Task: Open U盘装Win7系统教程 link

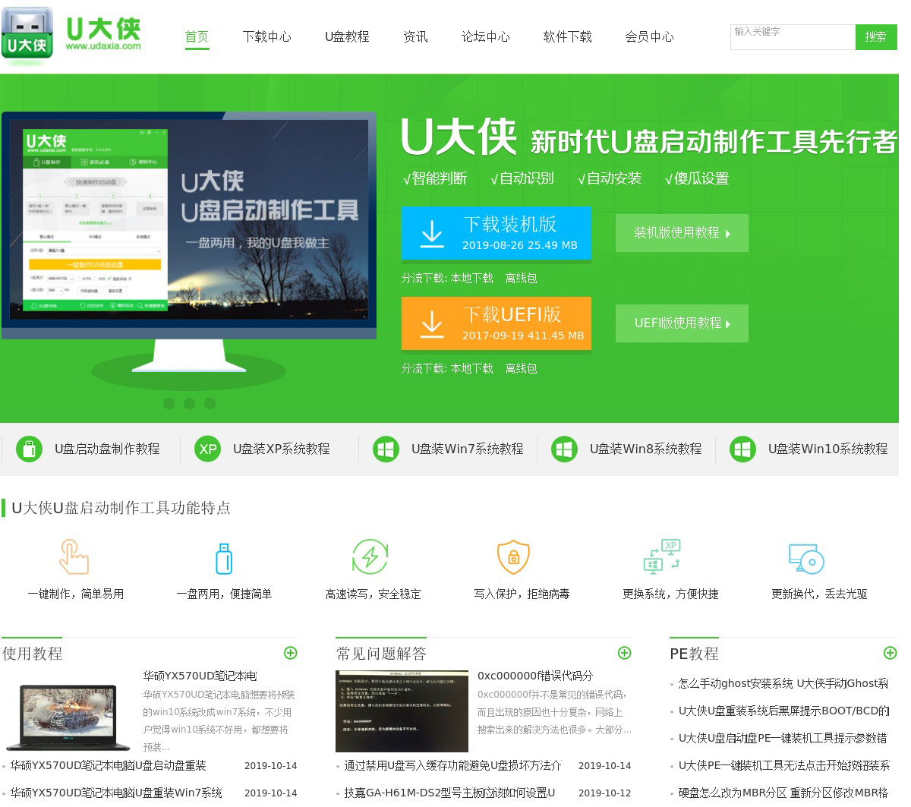Action: (468, 449)
